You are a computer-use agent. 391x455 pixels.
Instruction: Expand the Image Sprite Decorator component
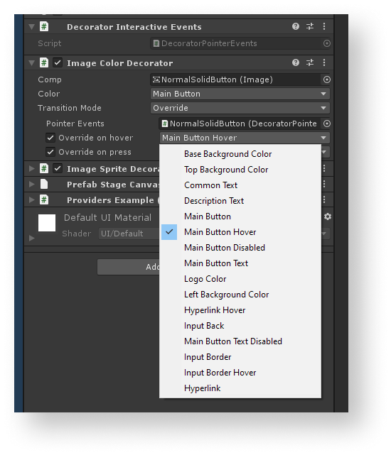pos(32,169)
